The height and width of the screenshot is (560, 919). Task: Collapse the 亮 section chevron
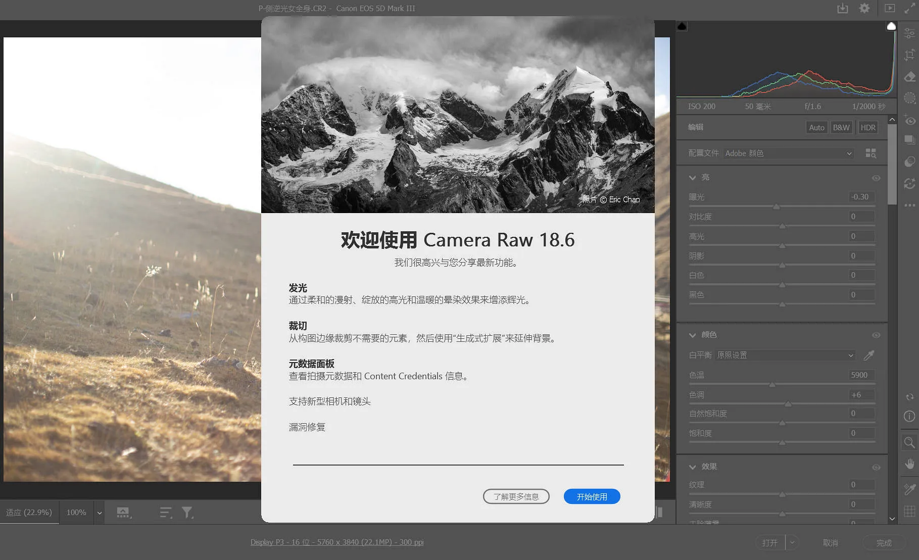point(693,178)
